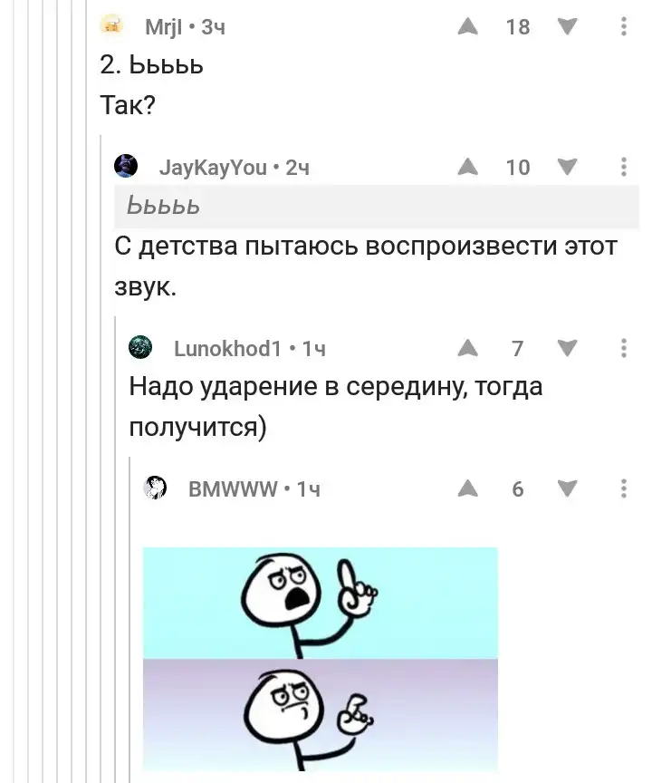The height and width of the screenshot is (783, 652).
Task: Open BMWWW username link
Action: coord(233,488)
